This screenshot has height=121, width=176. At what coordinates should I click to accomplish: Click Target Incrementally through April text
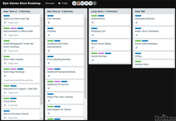(x=18, y=80)
